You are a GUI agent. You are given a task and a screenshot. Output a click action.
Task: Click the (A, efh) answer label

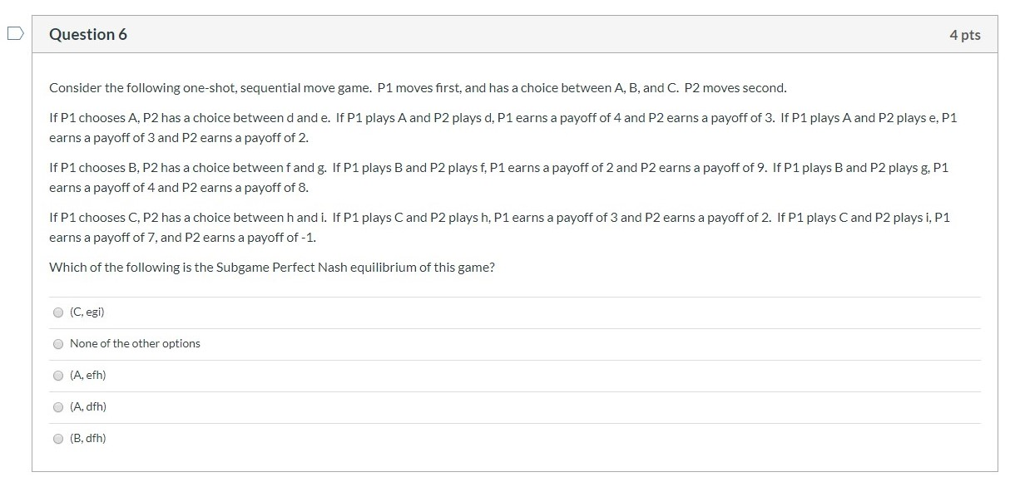tap(87, 375)
